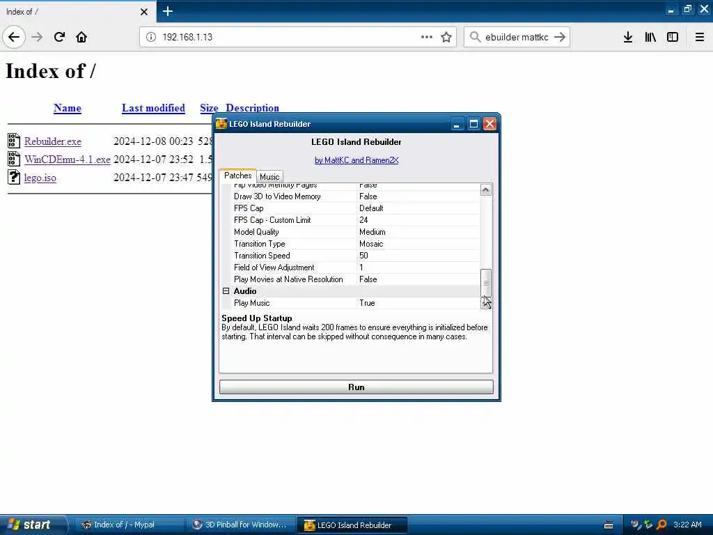The image size is (713, 535).
Task: Select the Patches tab
Action: coord(237,175)
